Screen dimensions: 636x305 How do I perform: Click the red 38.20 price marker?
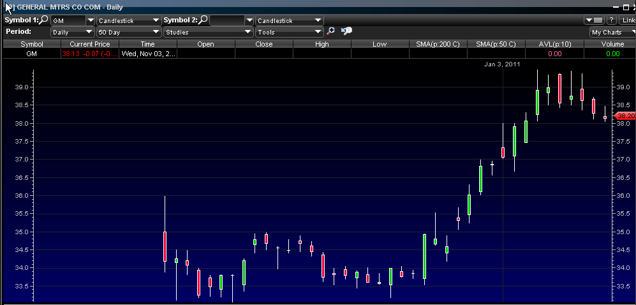[625, 116]
